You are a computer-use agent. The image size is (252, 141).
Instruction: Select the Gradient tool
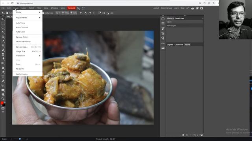click(x=3, y=63)
